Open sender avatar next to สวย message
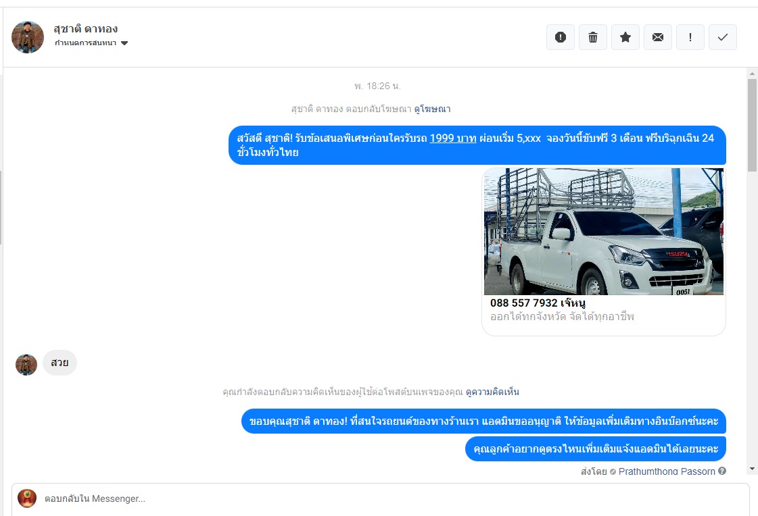This screenshot has width=758, height=516. point(26,365)
